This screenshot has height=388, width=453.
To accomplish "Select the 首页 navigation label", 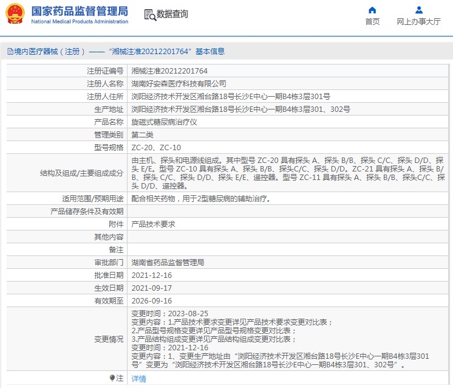I will click(x=372, y=22).
